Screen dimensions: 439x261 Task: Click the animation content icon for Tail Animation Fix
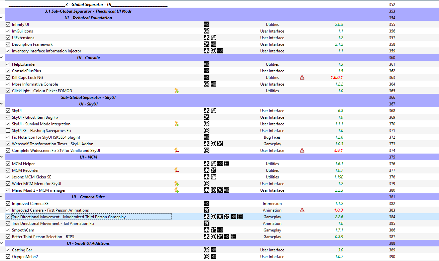click(207, 224)
